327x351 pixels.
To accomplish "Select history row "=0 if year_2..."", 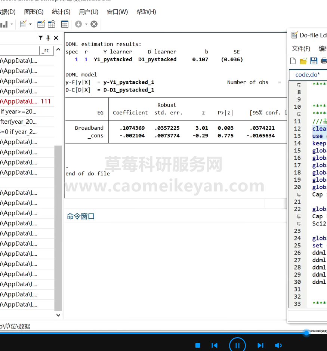I will 27,132.
